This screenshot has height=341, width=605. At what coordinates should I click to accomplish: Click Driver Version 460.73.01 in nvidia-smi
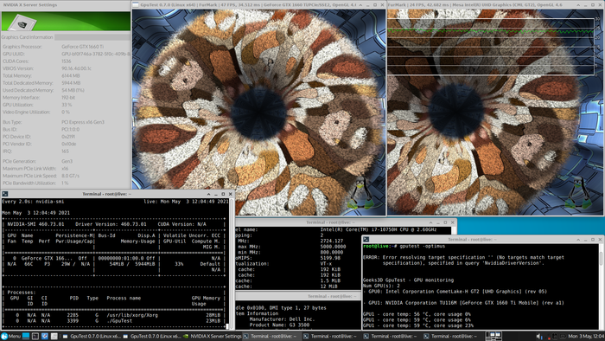tap(111, 224)
